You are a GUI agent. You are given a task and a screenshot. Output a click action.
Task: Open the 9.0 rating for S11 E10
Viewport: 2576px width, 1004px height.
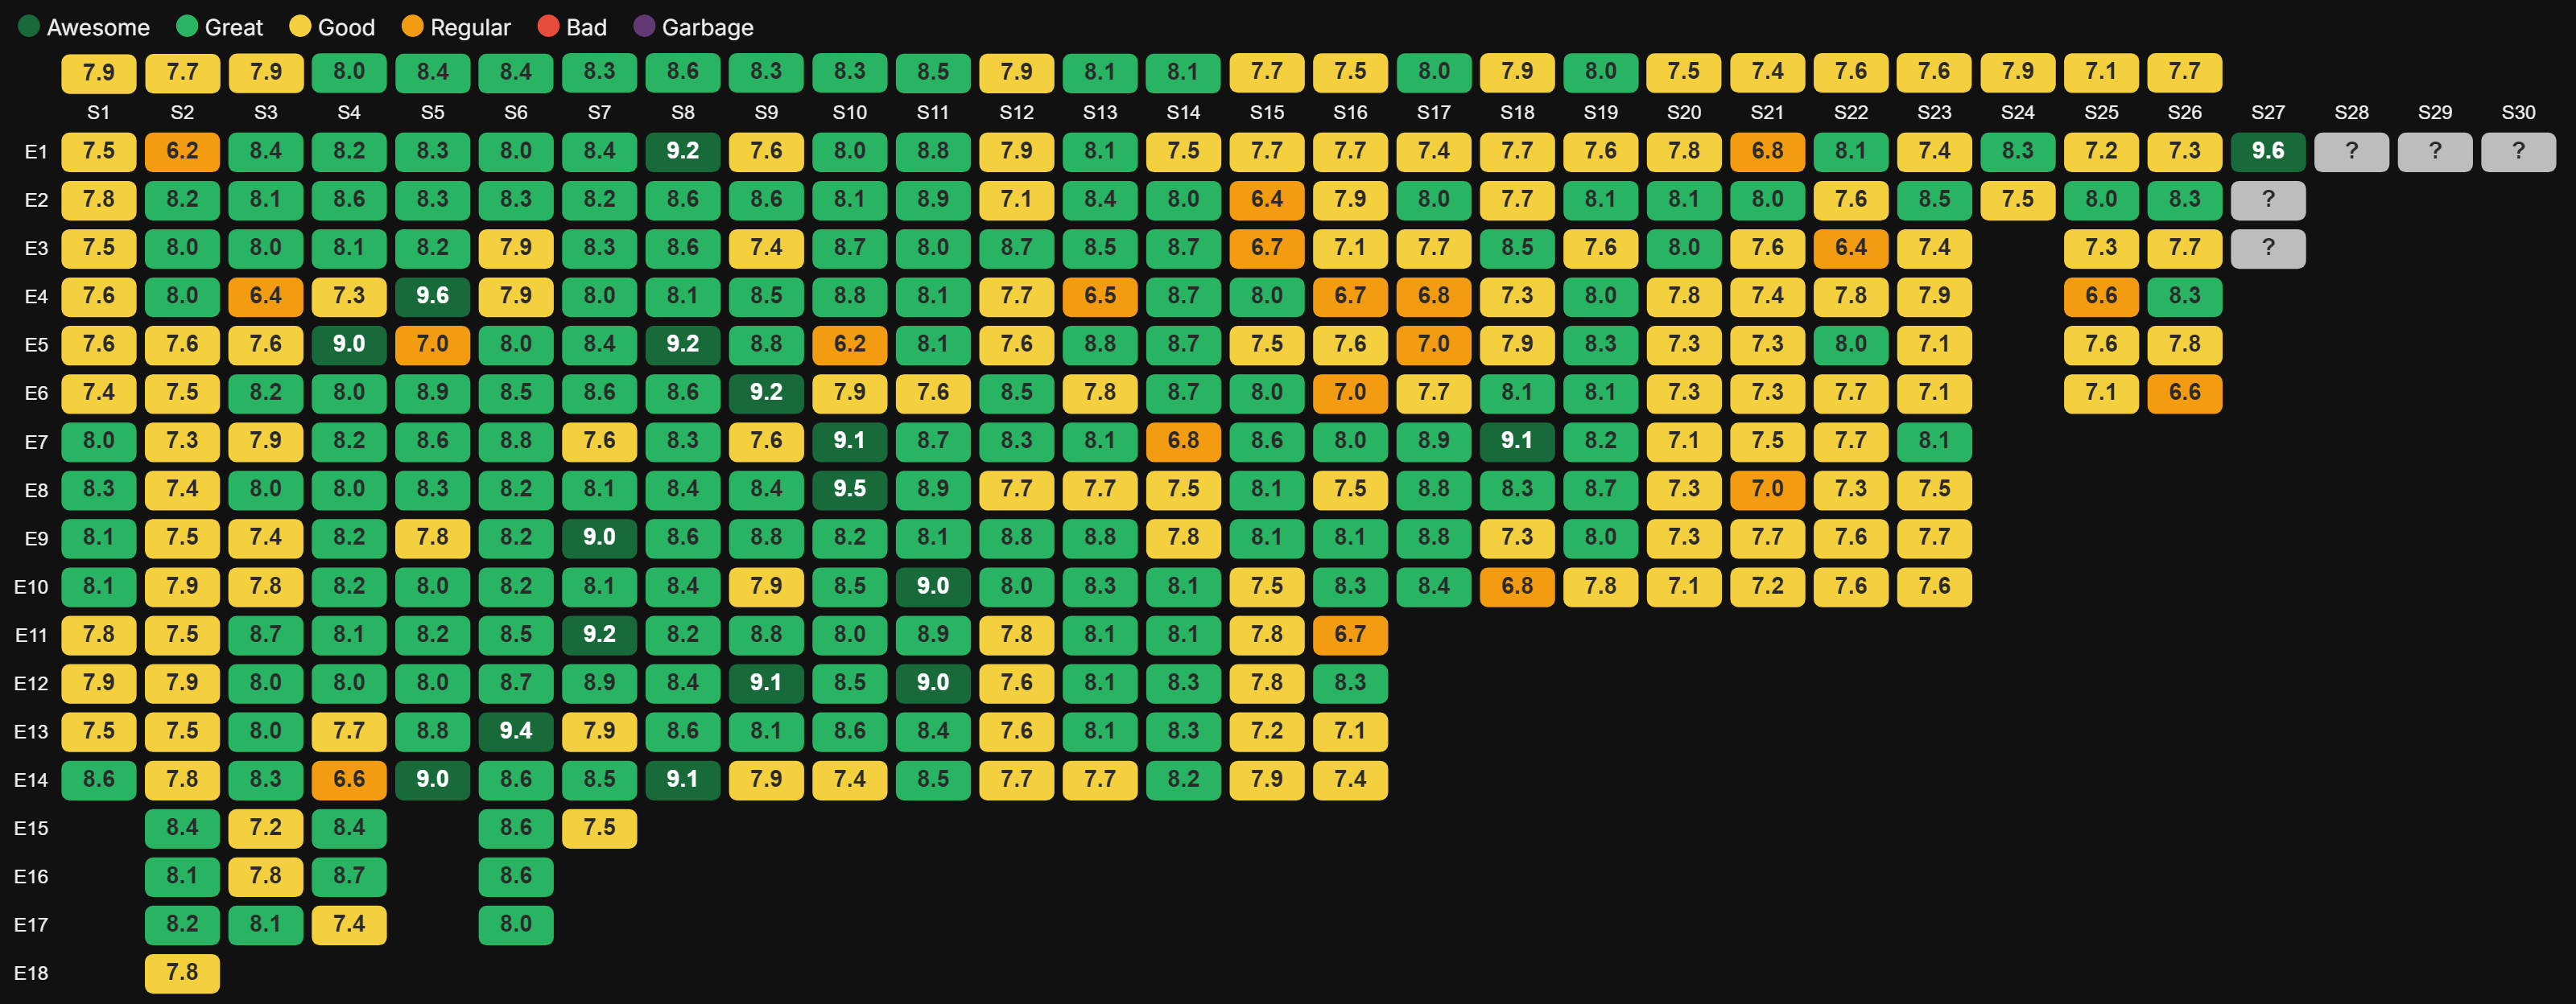[x=933, y=586]
